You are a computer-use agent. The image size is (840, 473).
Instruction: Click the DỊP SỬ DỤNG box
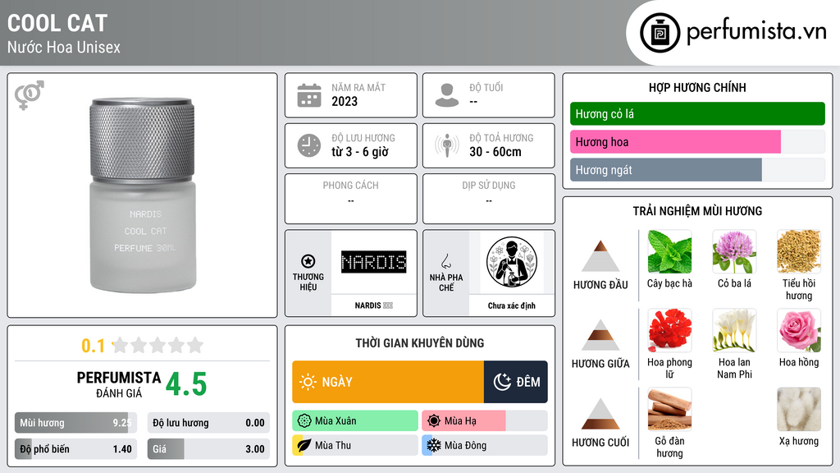click(489, 199)
